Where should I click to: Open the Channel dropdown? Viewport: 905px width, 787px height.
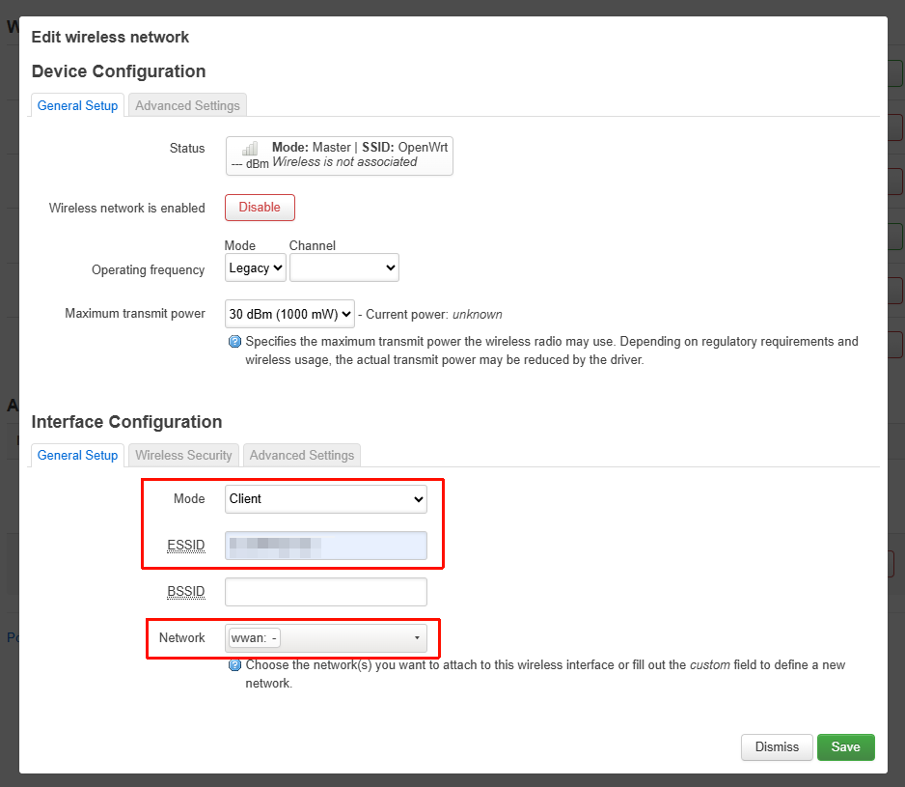pos(344,268)
